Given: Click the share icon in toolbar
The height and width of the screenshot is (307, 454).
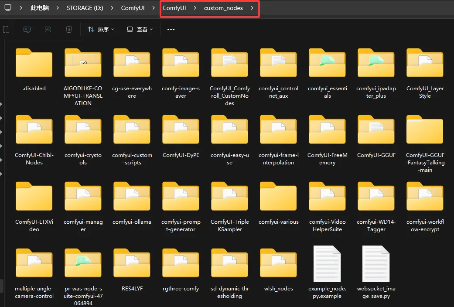Looking at the screenshot, I should [x=48, y=29].
